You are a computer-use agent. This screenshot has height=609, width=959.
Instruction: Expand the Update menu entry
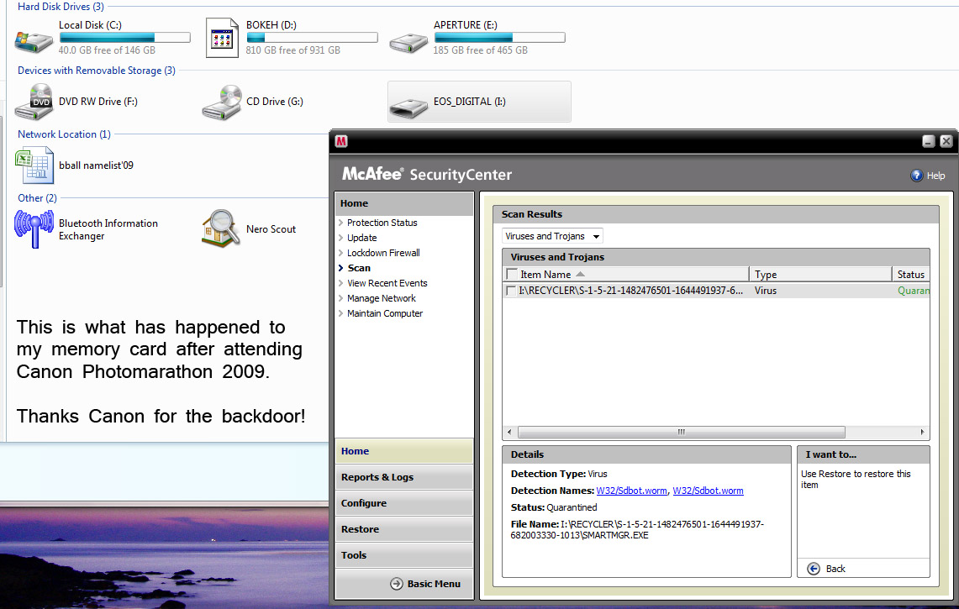coord(361,238)
